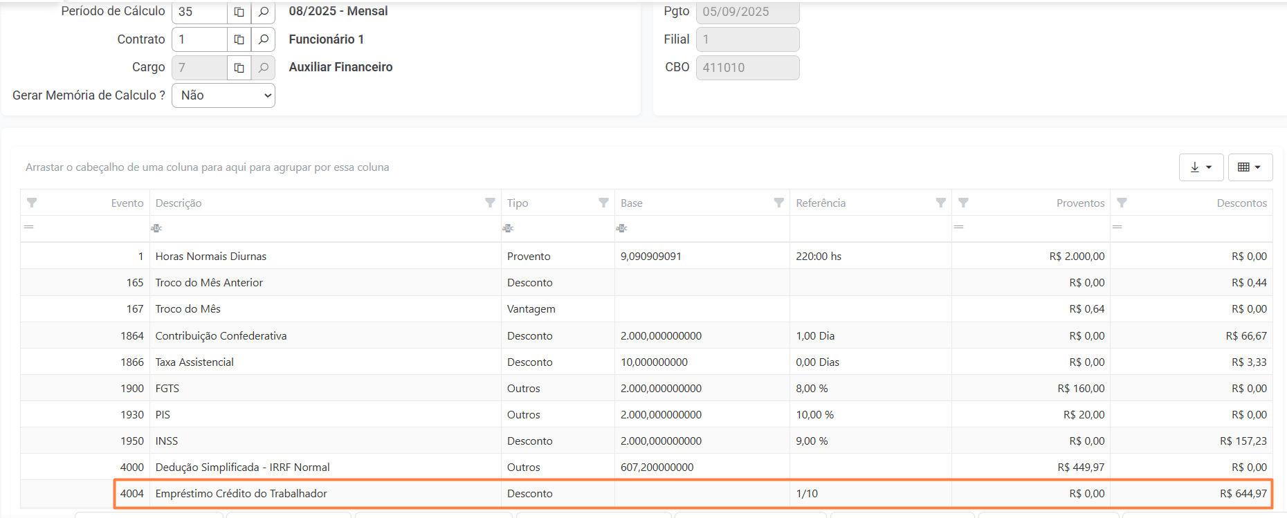Screen dimensions: 1287x518
Task: Open the filter funnel on Tipo column
Action: [x=603, y=203]
